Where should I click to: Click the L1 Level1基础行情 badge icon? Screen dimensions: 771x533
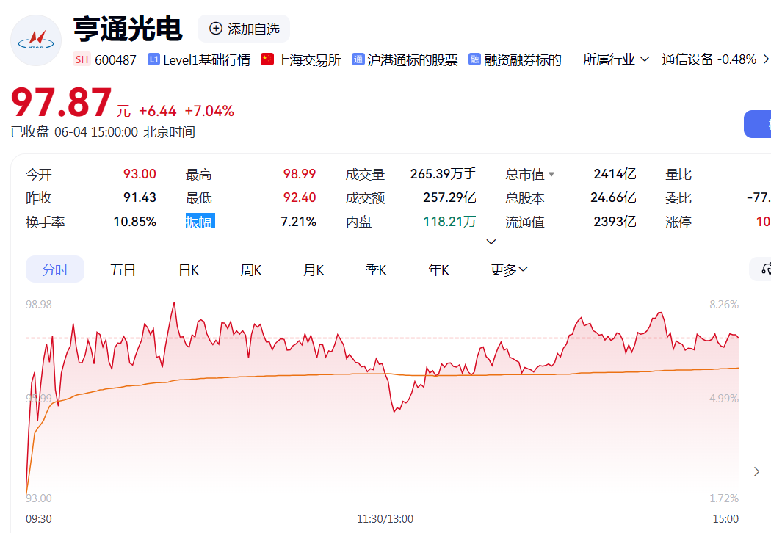[x=153, y=59]
